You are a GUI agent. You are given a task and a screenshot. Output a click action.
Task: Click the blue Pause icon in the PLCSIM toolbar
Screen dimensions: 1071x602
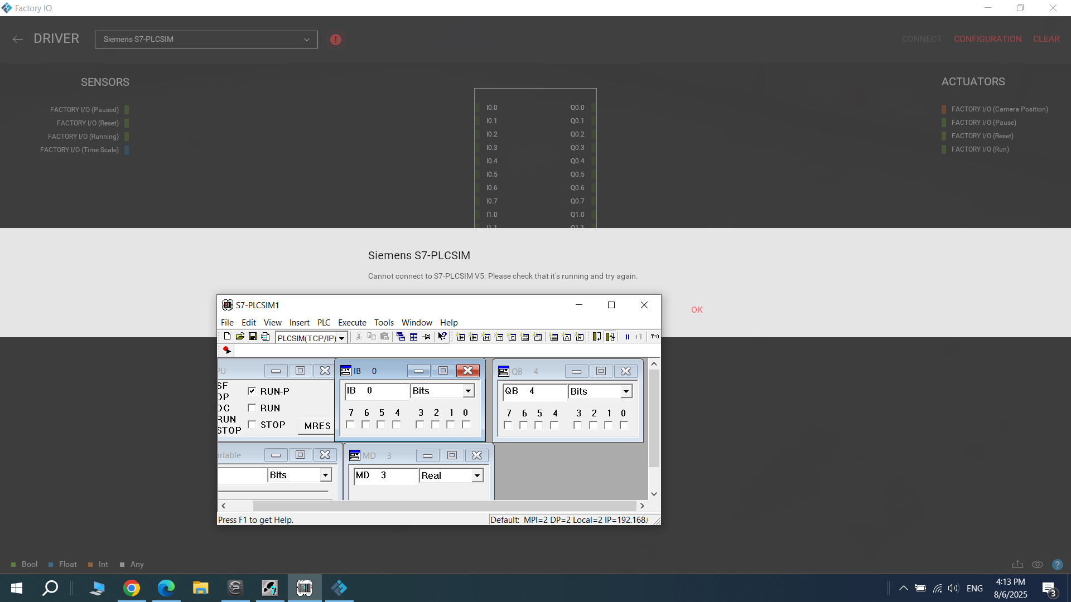click(x=627, y=337)
